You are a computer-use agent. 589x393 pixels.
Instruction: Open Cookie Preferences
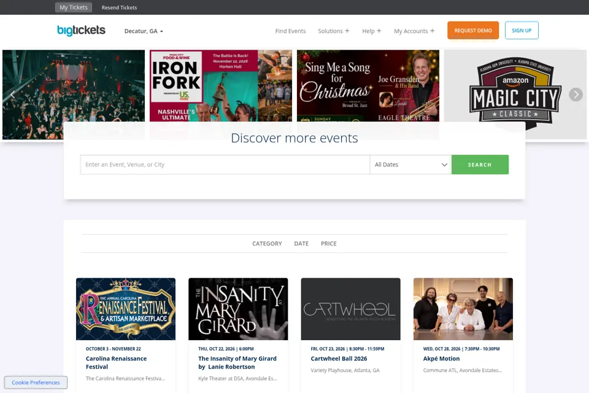36,383
